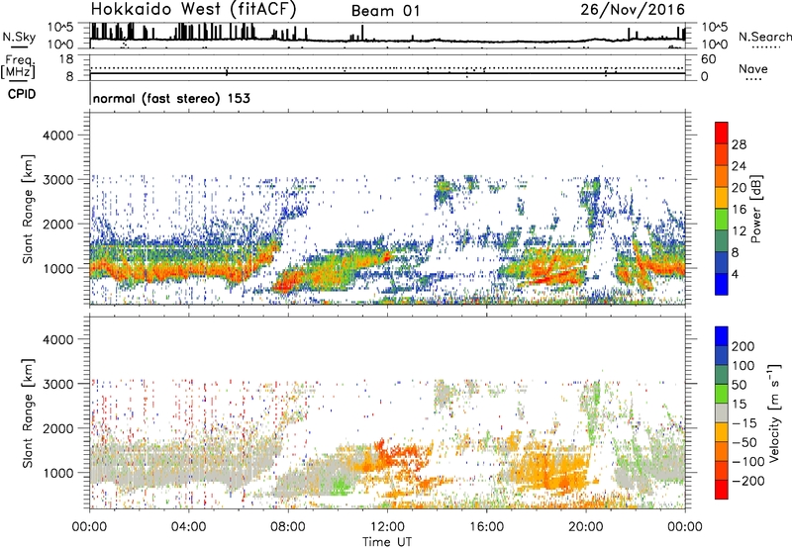Pick bottom red velocity segment below -200

coord(722,490)
